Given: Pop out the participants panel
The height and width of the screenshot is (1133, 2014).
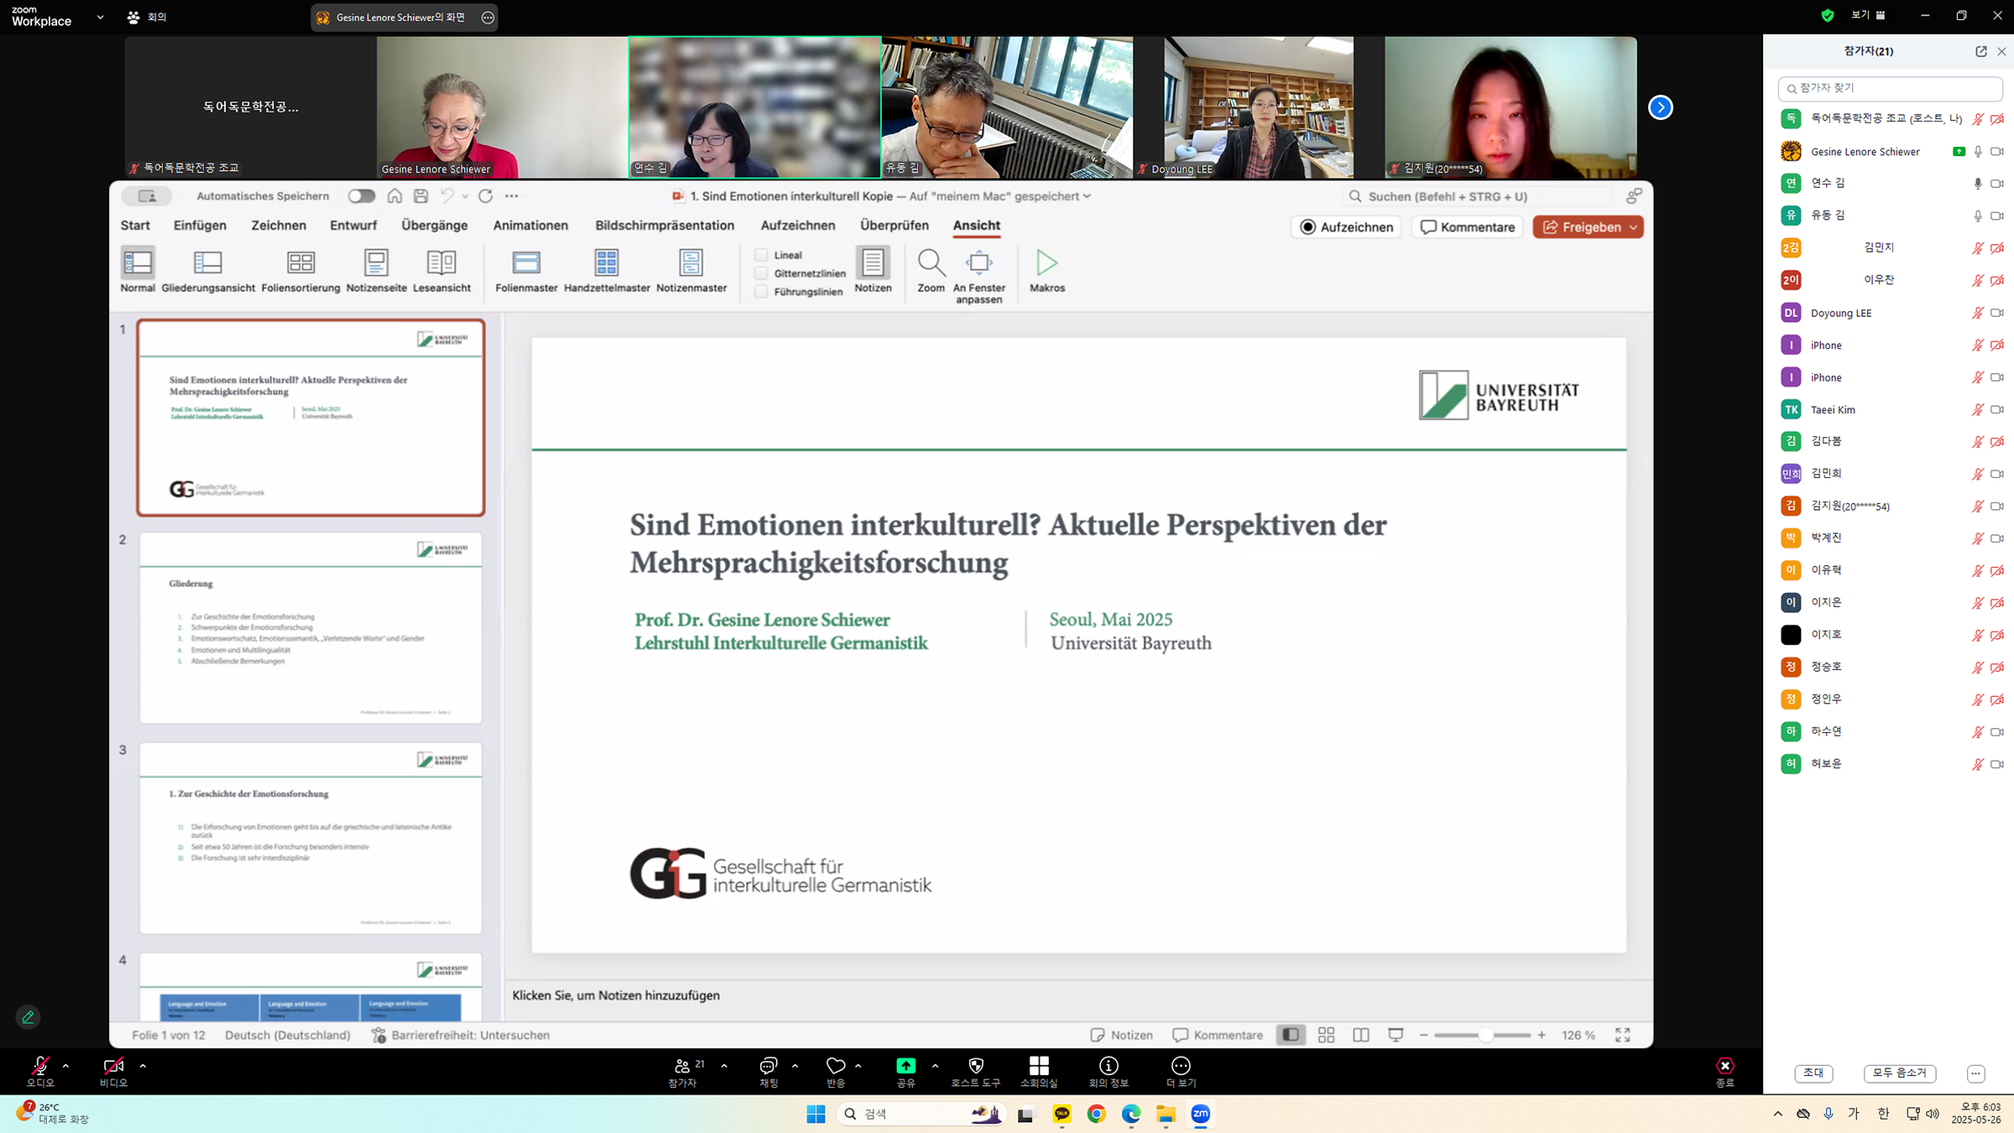Looking at the screenshot, I should pyautogui.click(x=1981, y=51).
